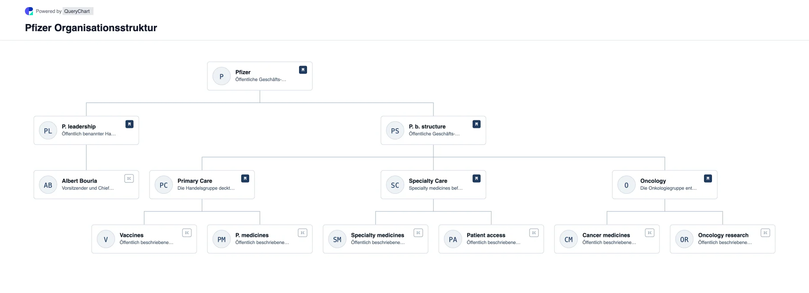
Task: Click the Pfizer Organisationsstruktur title
Action: pos(91,28)
